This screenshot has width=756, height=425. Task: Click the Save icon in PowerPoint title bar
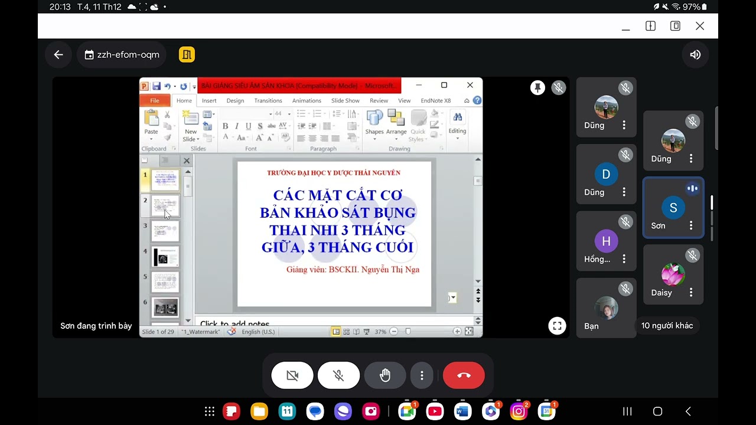click(x=157, y=86)
